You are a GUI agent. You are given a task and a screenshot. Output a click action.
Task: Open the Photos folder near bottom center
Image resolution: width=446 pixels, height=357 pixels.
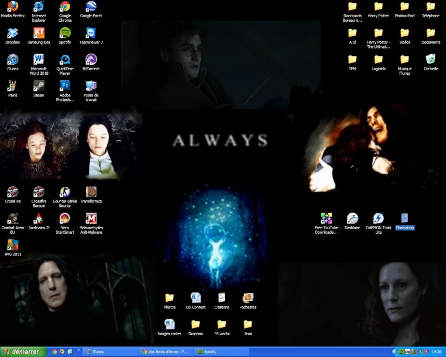169,301
